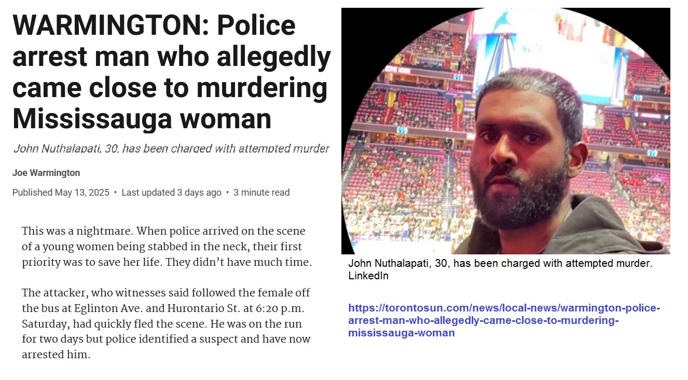This screenshot has height=380, width=688.
Task: Open the torontosun.com article URL link
Action: tap(504, 320)
